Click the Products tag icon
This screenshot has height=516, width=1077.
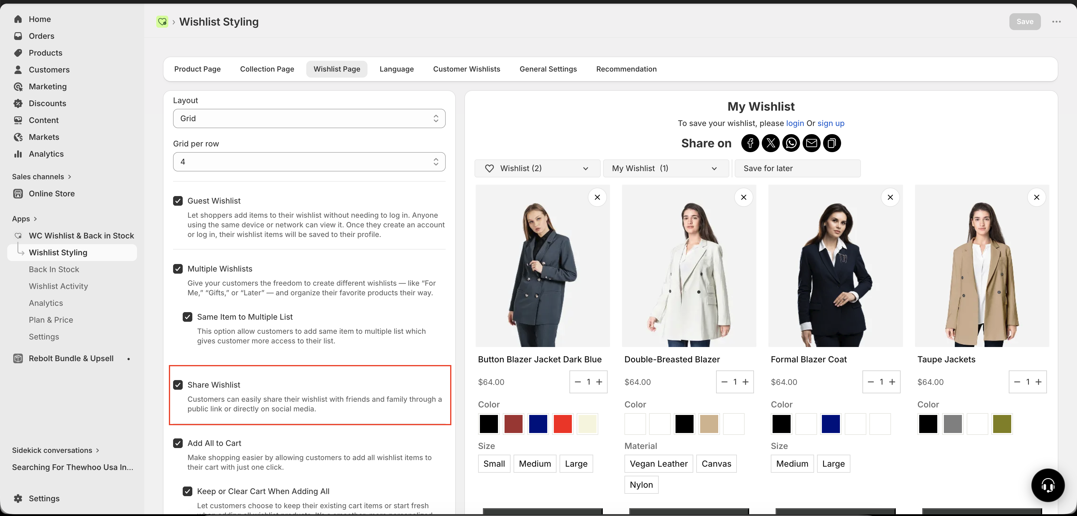tap(18, 53)
